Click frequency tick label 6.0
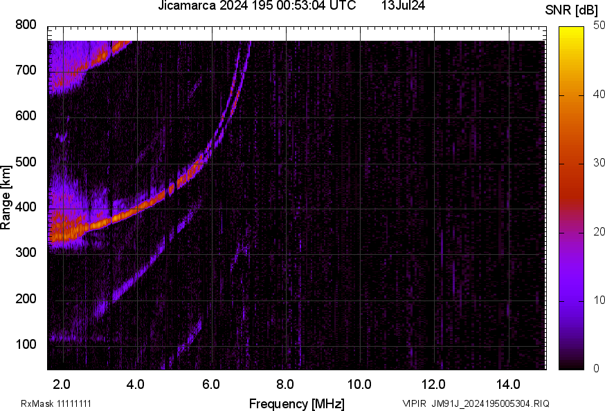Image resolution: width=605 pixels, height=411 pixels. coord(210,385)
